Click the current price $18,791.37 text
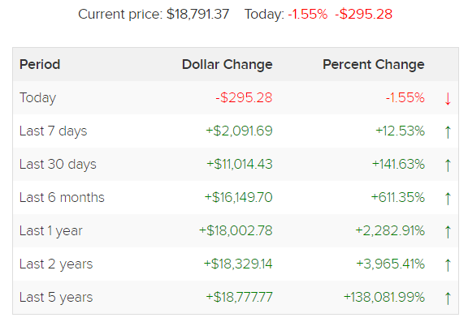 pos(197,14)
